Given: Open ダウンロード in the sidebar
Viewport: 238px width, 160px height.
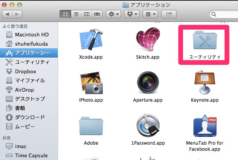Looking at the screenshot, I should point(29,117).
